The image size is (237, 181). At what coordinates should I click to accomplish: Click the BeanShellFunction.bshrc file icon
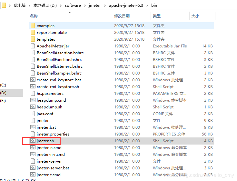pos(33,60)
